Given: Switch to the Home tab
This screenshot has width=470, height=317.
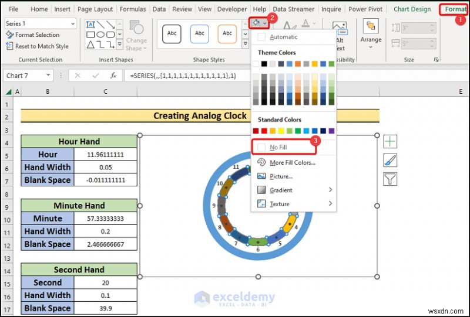Looking at the screenshot, I should click(39, 9).
